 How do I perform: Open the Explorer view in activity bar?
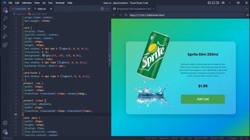pyautogui.click(x=5, y=10)
